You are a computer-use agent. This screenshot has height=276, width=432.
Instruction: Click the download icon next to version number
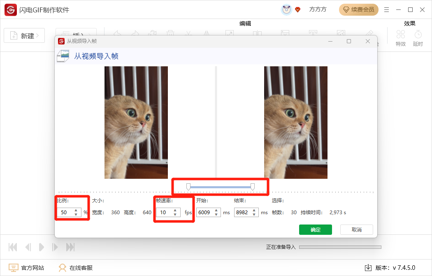pyautogui.click(x=367, y=267)
